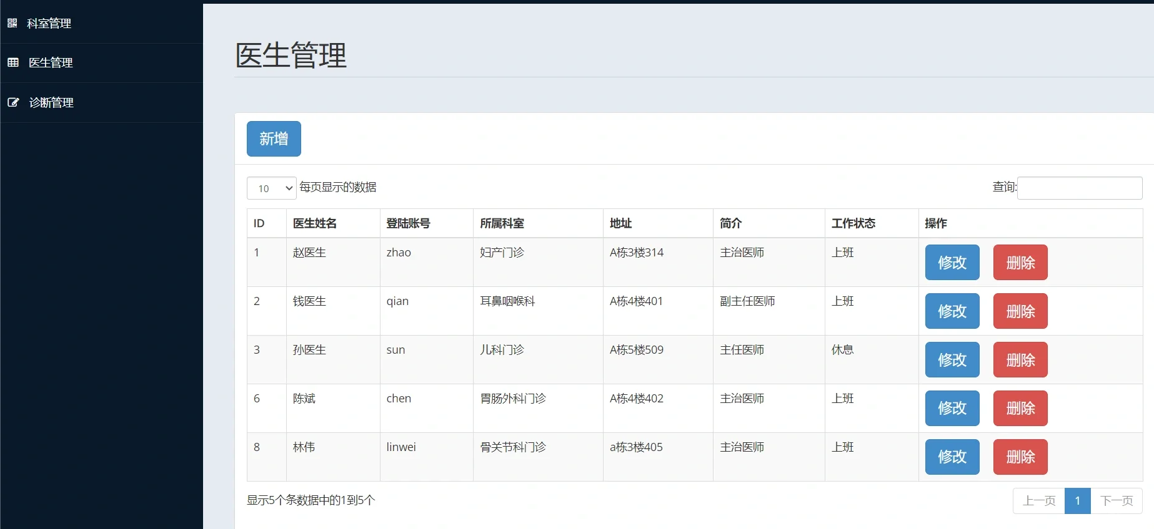Click 修改 for 林伟 row

pyautogui.click(x=952, y=457)
